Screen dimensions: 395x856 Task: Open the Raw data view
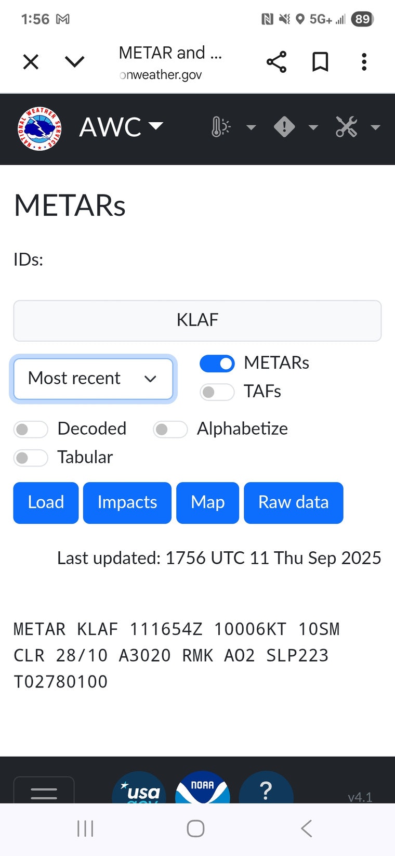(x=293, y=502)
